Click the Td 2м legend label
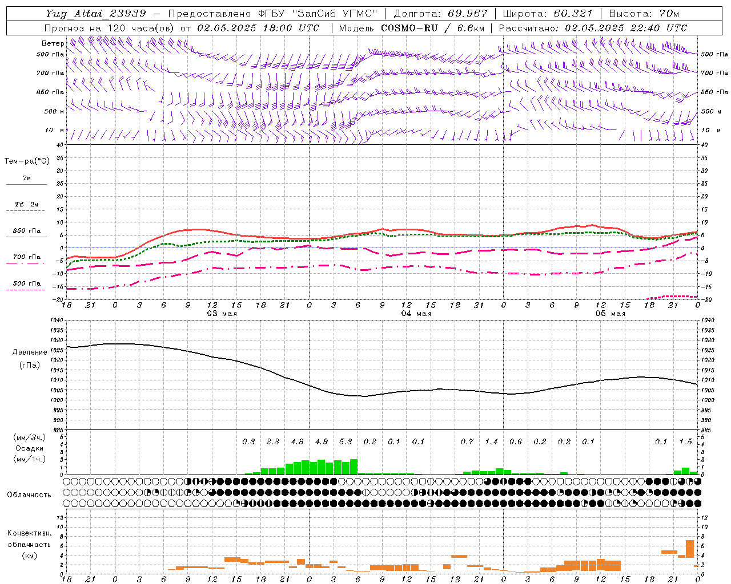 pos(27,204)
